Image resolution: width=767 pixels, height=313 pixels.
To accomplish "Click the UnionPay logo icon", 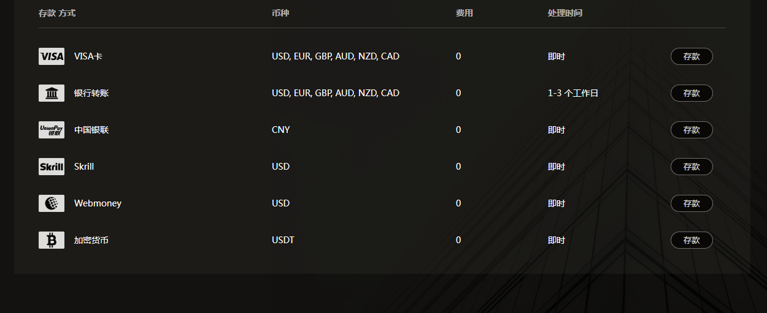I will tap(52, 130).
